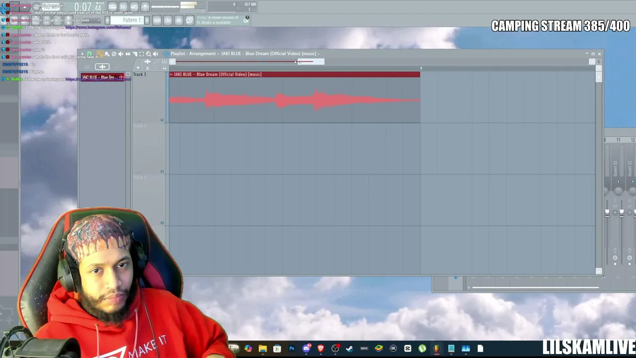Image resolution: width=636 pixels, height=358 pixels.
Task: Click the menu arrow on the JAKI BLUE clip
Action: pos(171,75)
